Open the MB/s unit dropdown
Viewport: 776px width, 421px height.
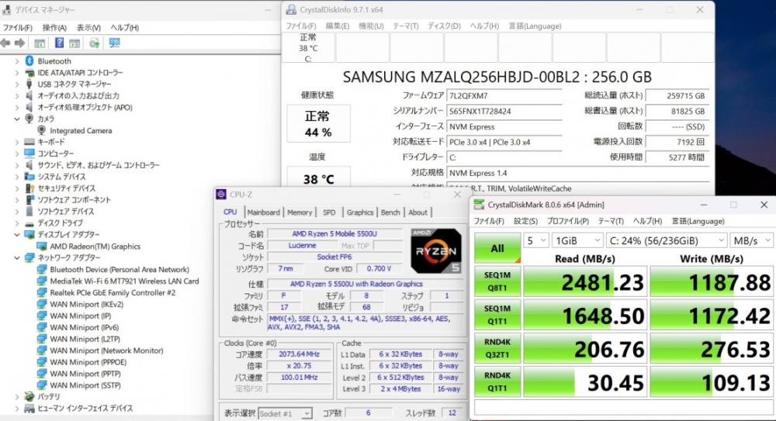tap(752, 240)
